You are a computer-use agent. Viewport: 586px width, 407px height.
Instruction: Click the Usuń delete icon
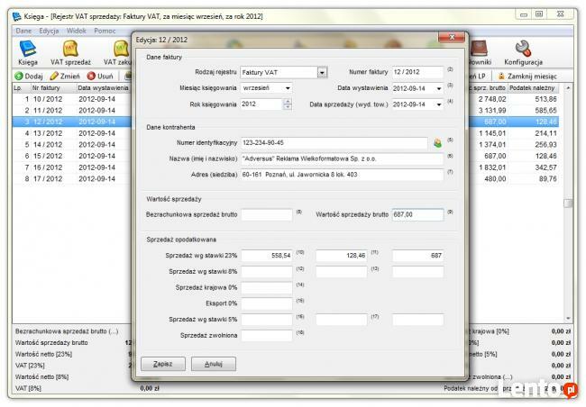[x=92, y=77]
